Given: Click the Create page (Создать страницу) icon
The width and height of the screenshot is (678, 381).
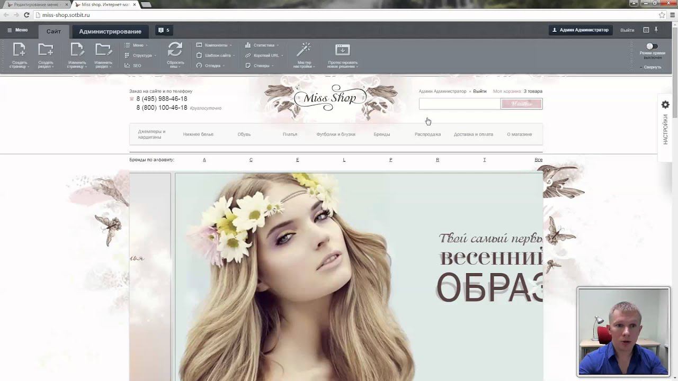Looking at the screenshot, I should [19, 50].
